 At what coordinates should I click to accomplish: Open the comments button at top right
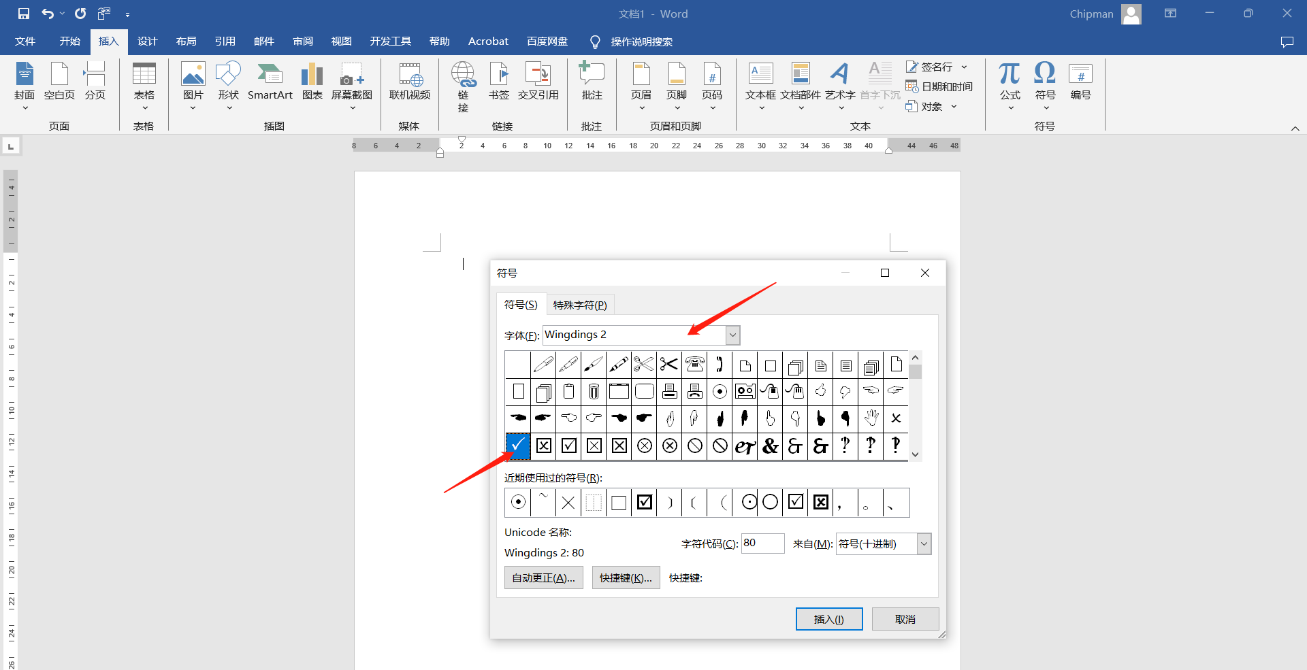point(1287,41)
